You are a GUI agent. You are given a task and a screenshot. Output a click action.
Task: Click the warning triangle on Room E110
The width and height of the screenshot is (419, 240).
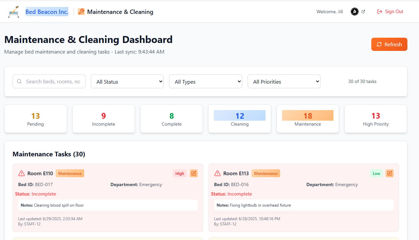click(x=22, y=173)
